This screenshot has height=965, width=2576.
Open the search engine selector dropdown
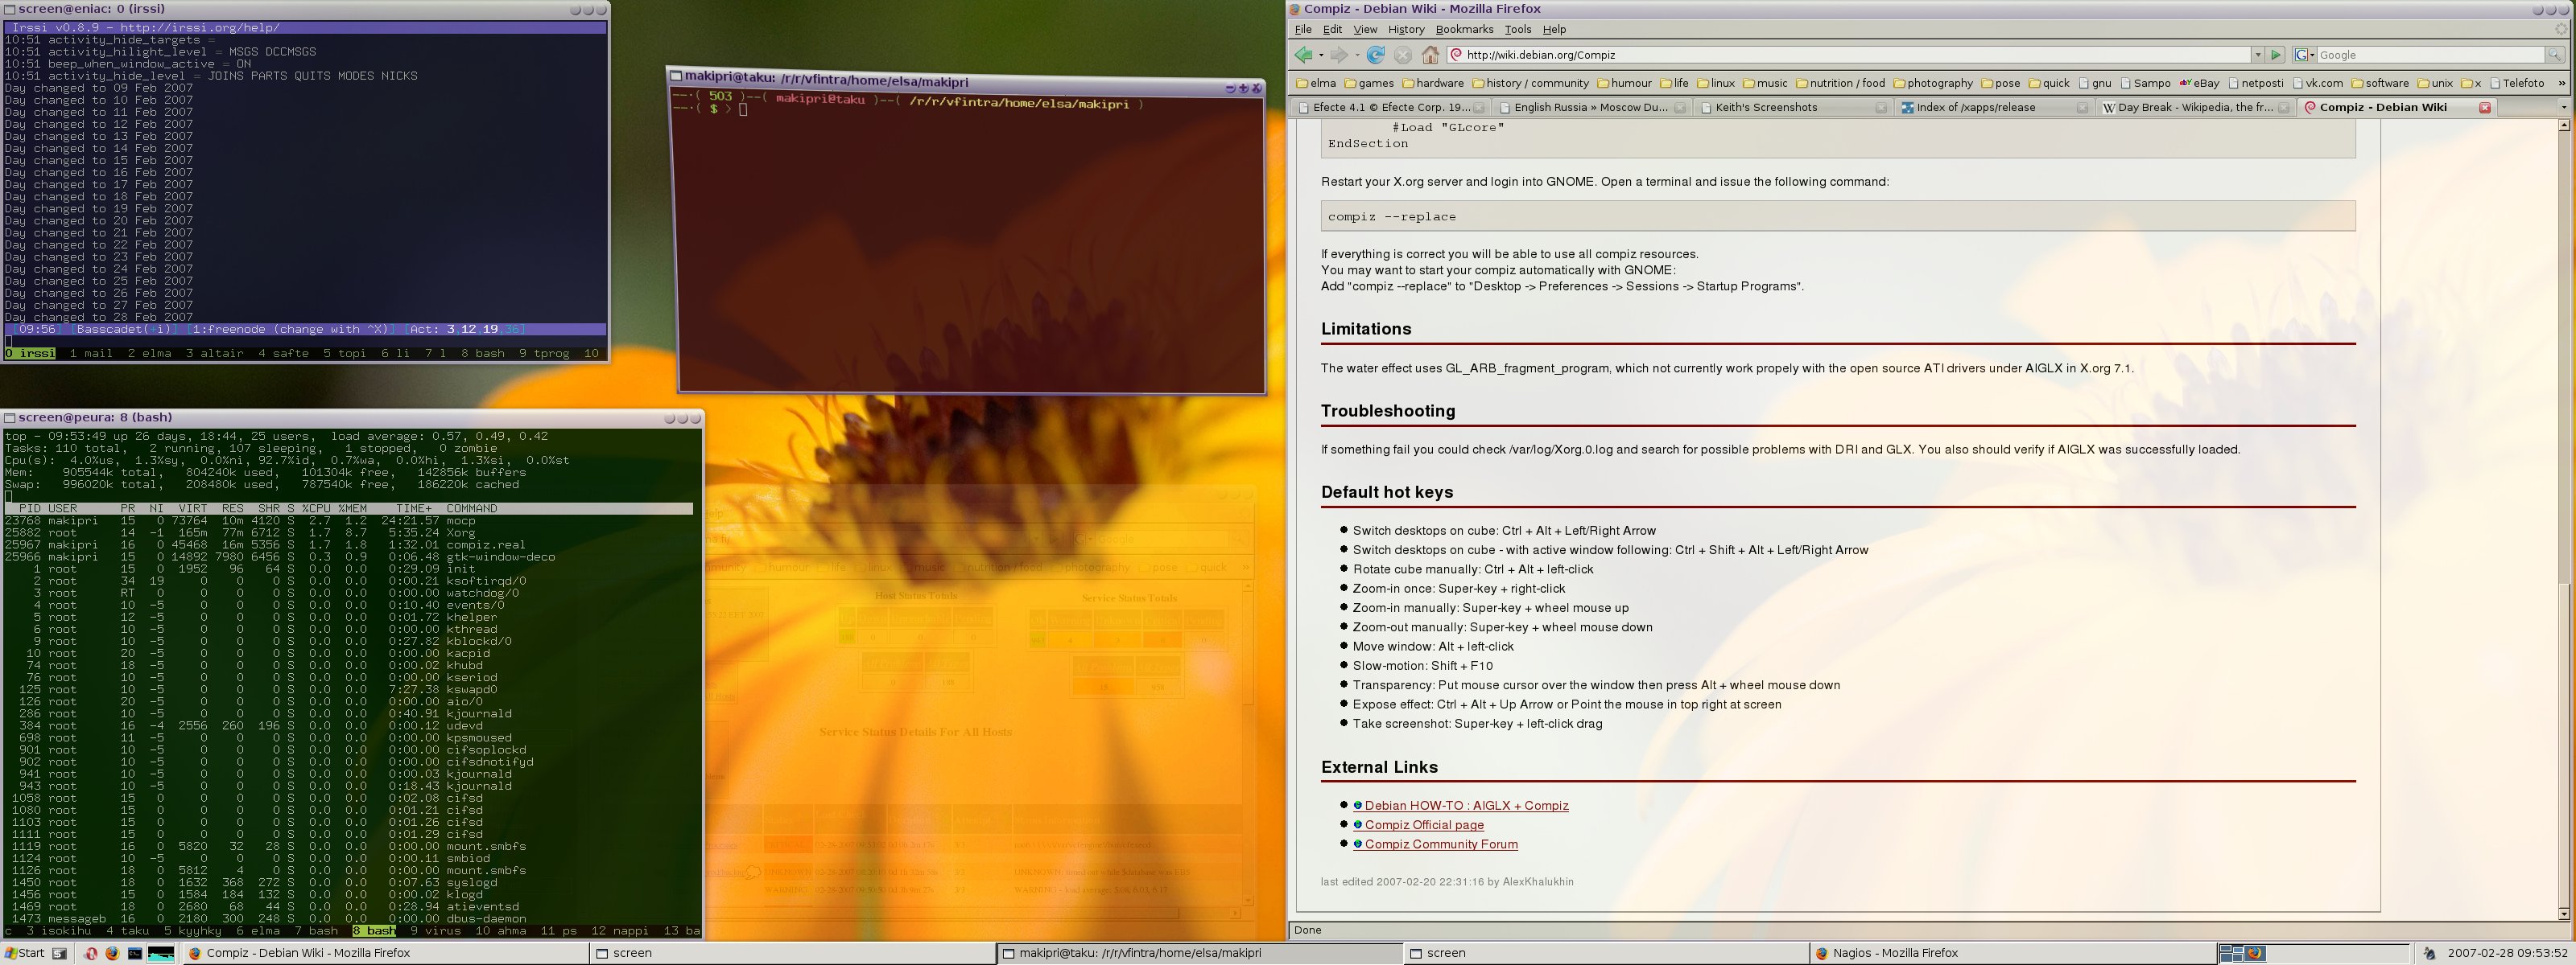click(2304, 55)
